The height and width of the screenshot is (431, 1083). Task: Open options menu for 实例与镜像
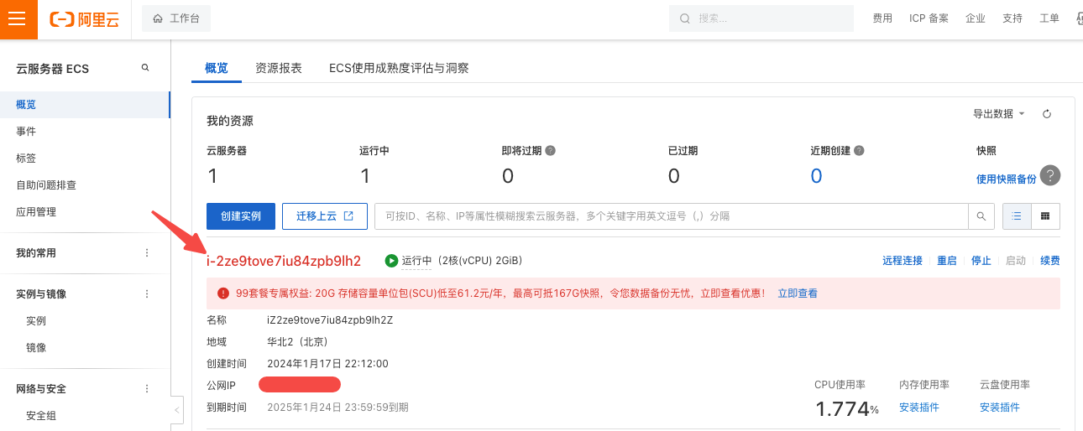click(147, 294)
